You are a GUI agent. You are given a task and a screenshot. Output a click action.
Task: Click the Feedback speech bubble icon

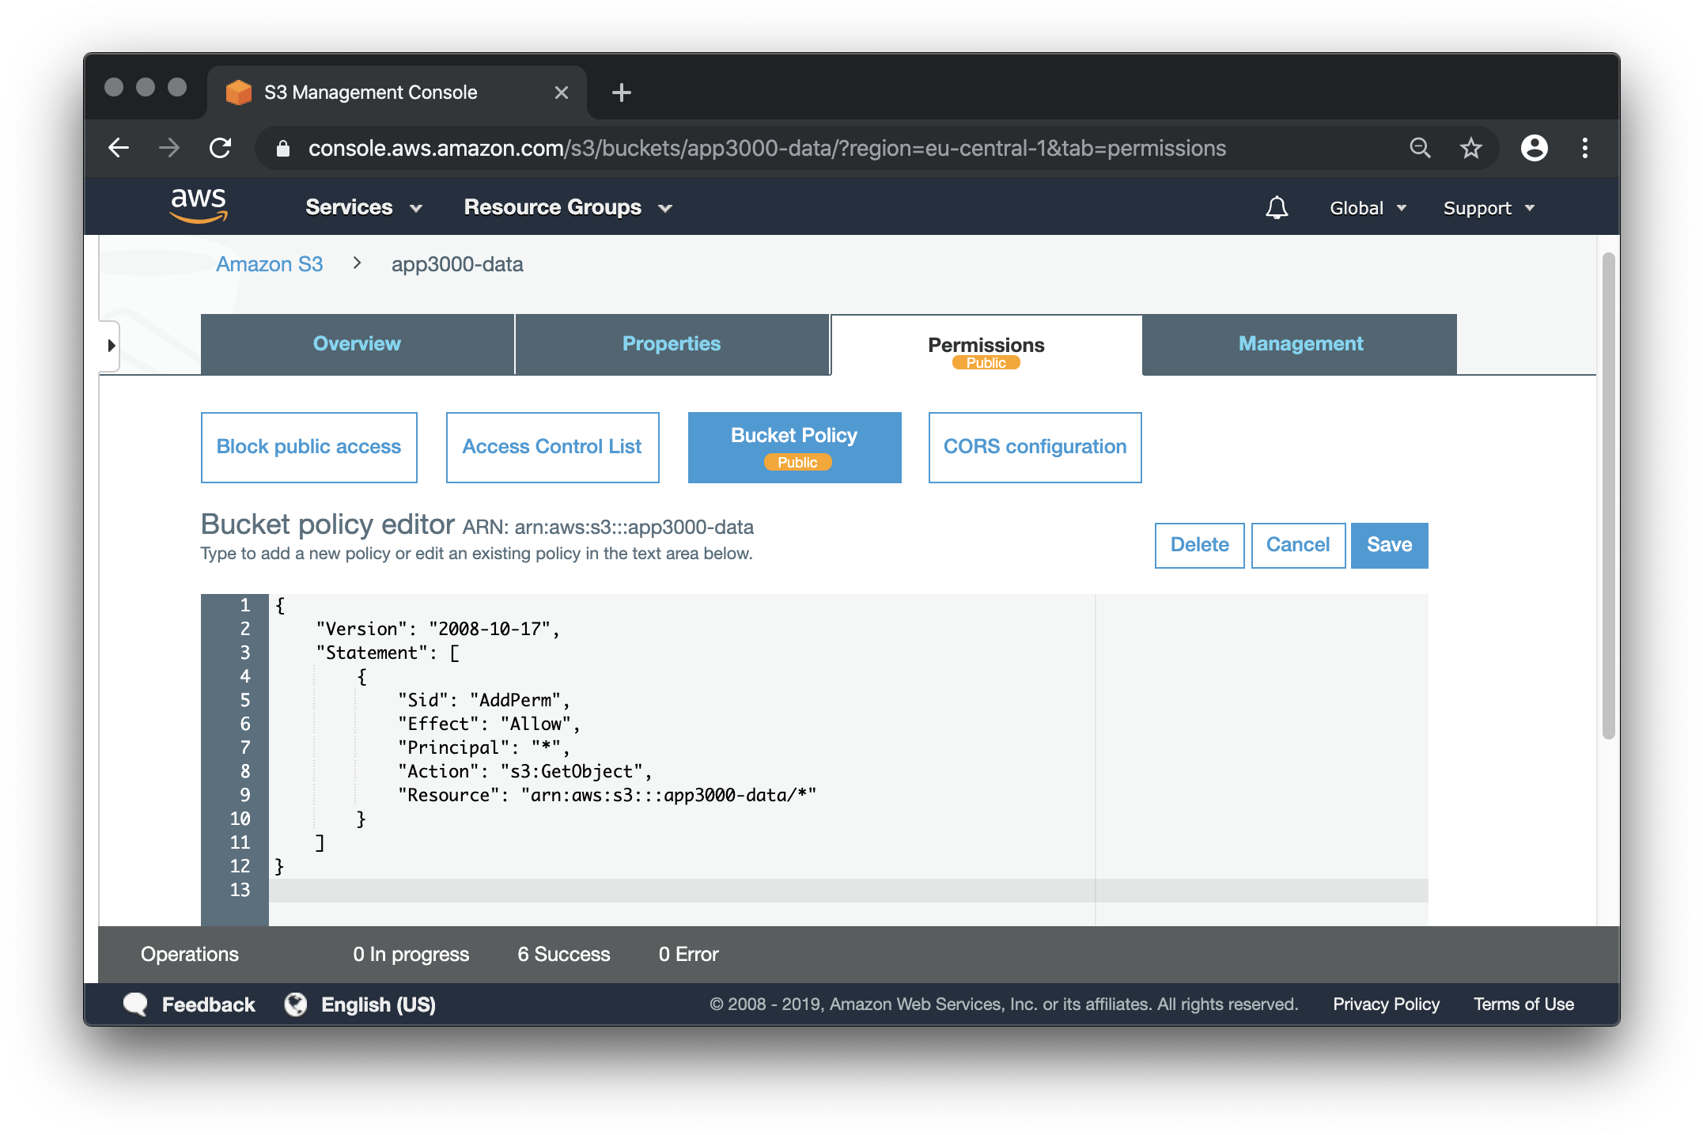135,1004
